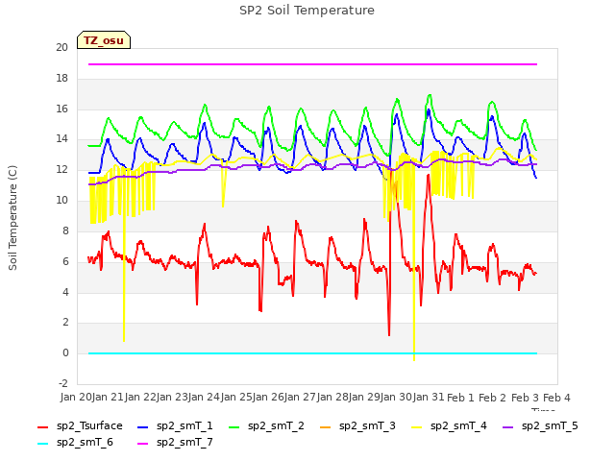Click the 16 y-axis tick label
Image resolution: width=615 pixels, height=461 pixels.
pos(61,109)
